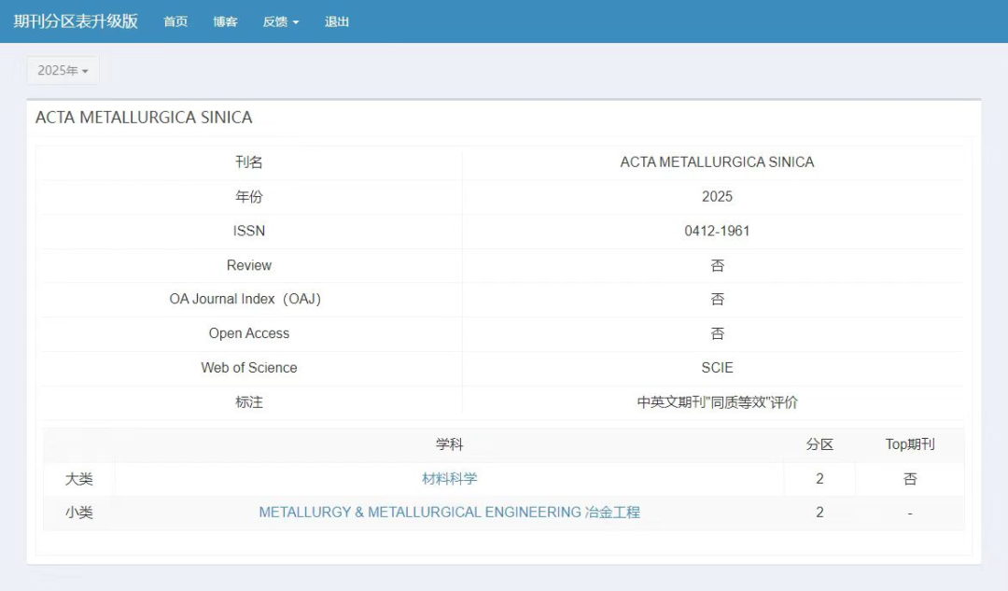This screenshot has height=591, width=1008.
Task: Select the ISSN value 0412-1961
Action: tap(717, 231)
